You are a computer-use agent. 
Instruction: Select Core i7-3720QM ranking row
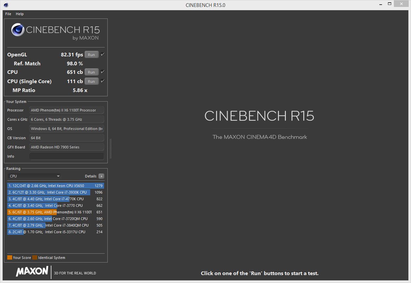[56, 219]
